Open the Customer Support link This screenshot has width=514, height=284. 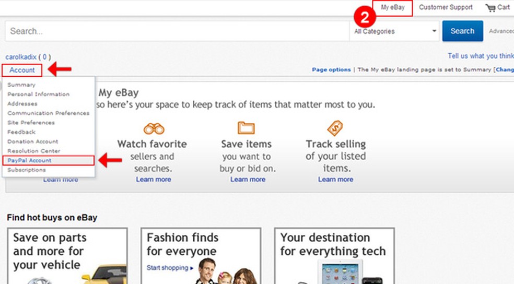pyautogui.click(x=446, y=8)
